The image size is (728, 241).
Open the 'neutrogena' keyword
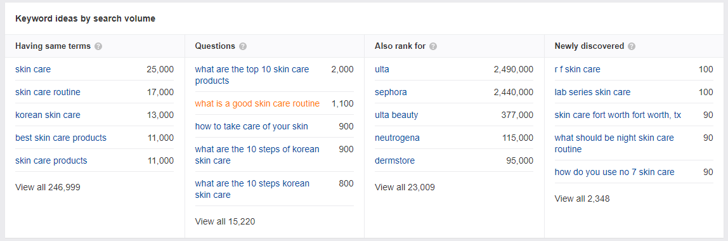click(x=398, y=138)
